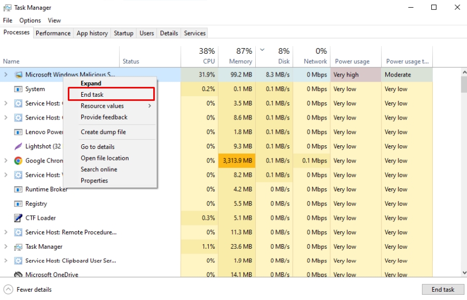Switch to the Performance tab
Image resolution: width=467 pixels, height=300 pixels.
[53, 33]
